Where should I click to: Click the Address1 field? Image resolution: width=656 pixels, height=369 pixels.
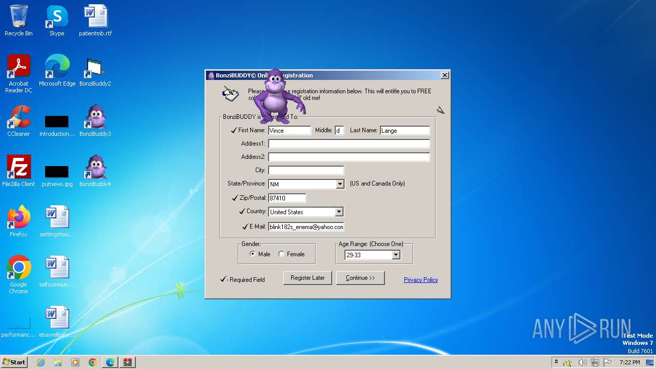349,143
